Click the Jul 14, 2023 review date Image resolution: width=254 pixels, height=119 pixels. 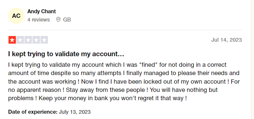tap(227, 40)
